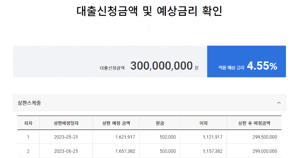297x158 pixels.
Task: Click the interest value 1,157,382
Action: tap(213, 151)
